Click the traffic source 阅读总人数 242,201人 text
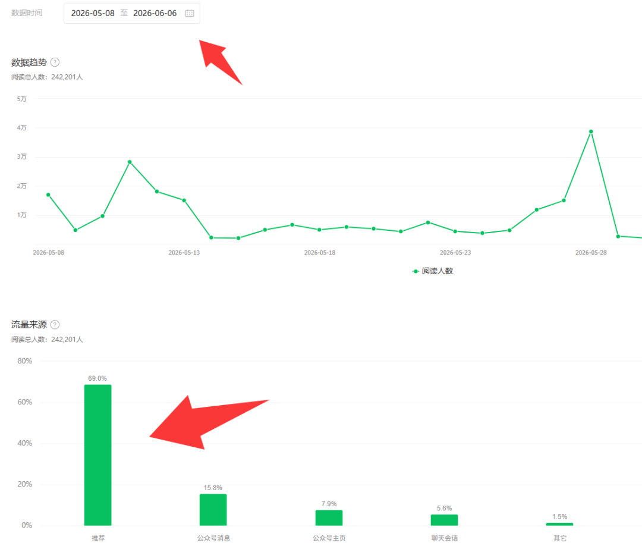Viewport: 642px width, 555px height. (47, 340)
